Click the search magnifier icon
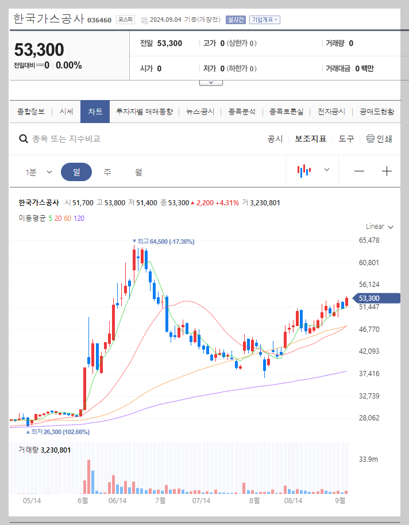Image resolution: width=409 pixels, height=525 pixels. 23,137
